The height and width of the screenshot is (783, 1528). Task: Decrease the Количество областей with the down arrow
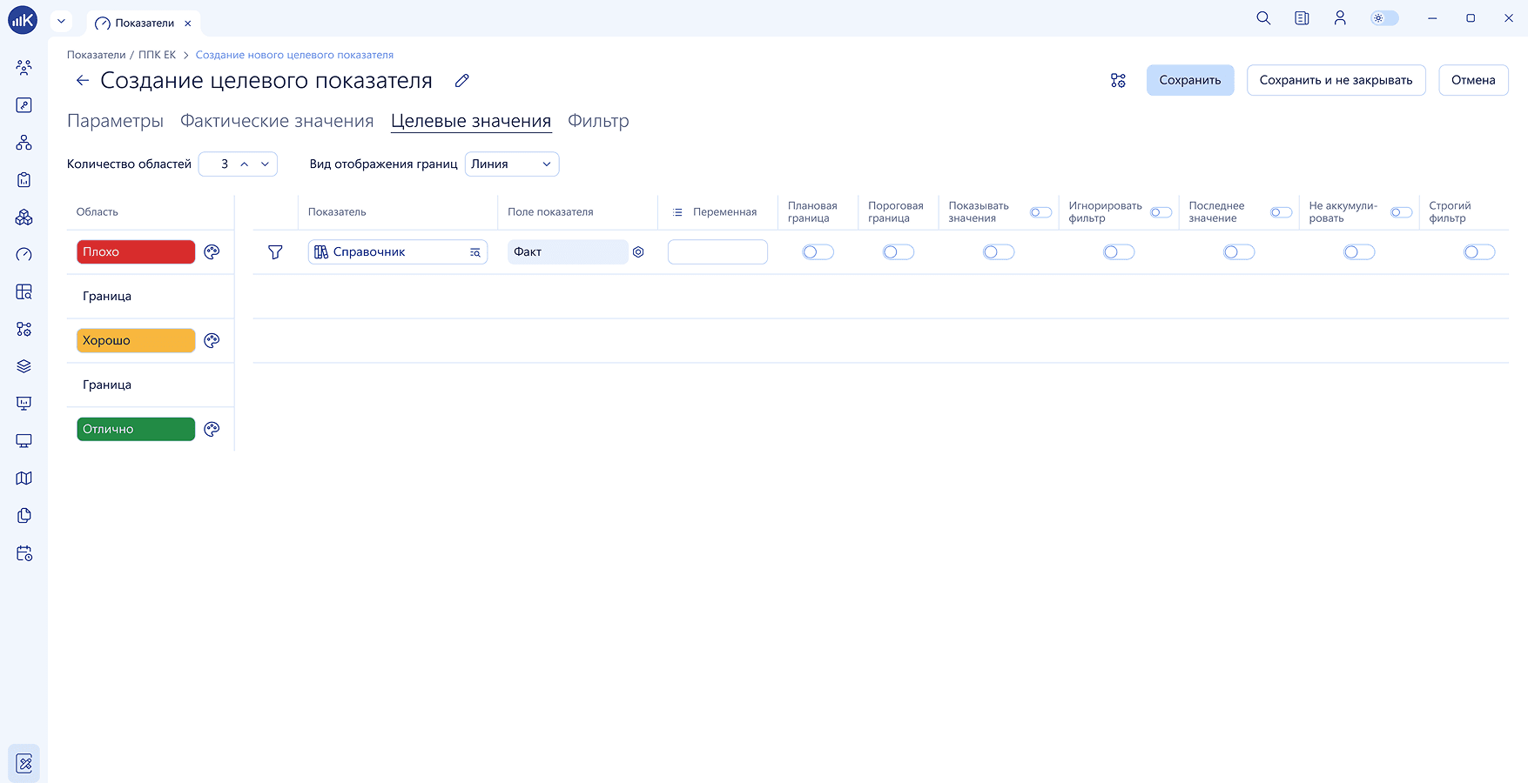pos(266,164)
